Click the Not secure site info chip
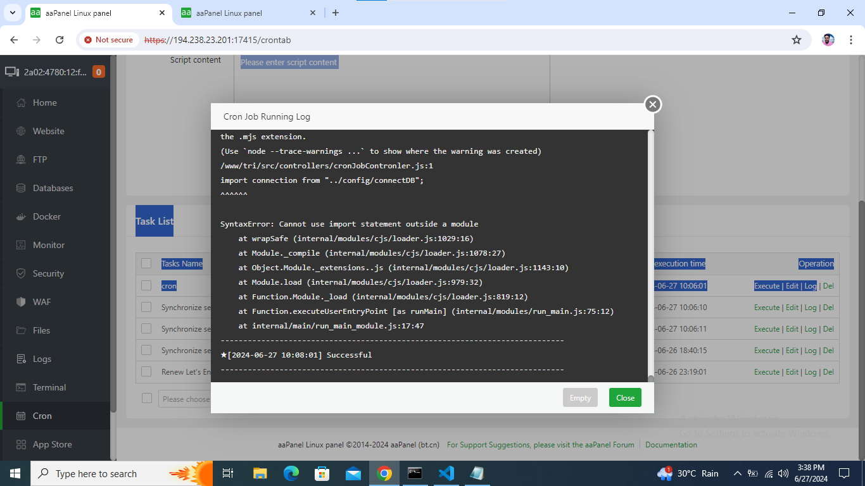This screenshot has height=486, width=865. [x=109, y=40]
